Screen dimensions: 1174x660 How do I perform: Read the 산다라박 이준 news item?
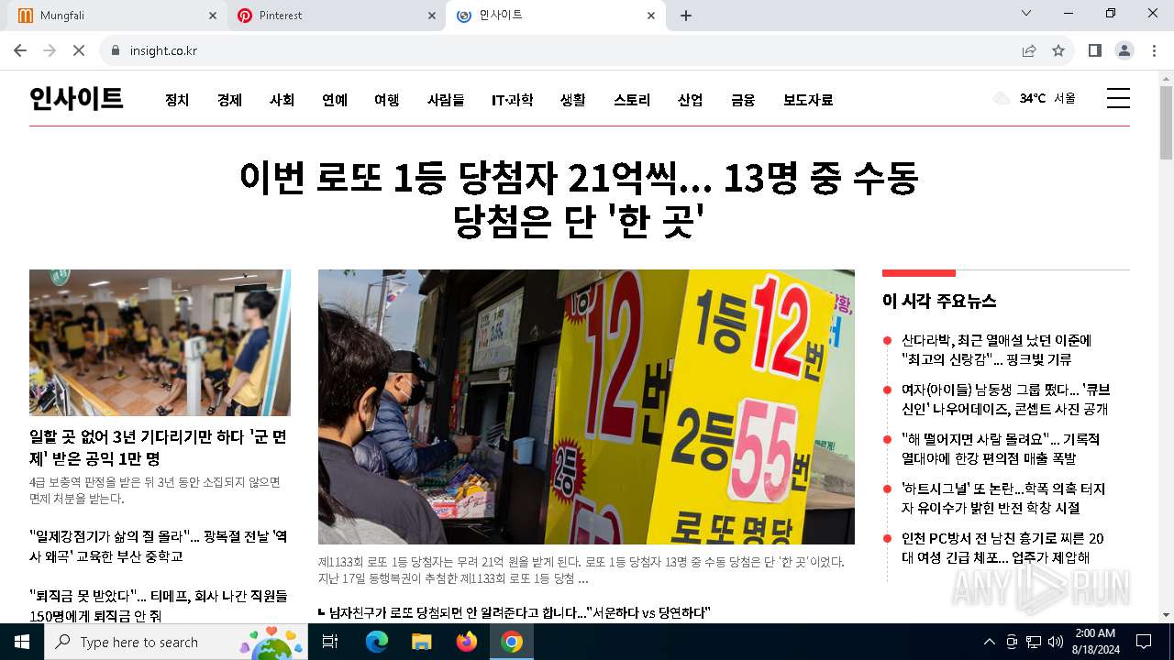pos(996,349)
